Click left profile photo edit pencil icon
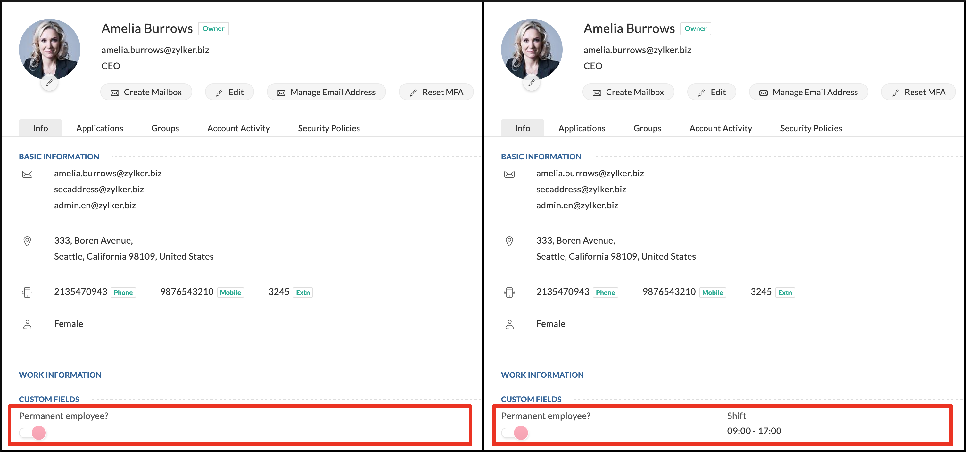Screen dimensions: 966x452 pos(49,83)
